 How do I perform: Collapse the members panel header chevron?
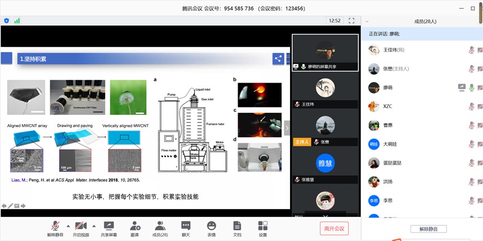tap(367, 22)
